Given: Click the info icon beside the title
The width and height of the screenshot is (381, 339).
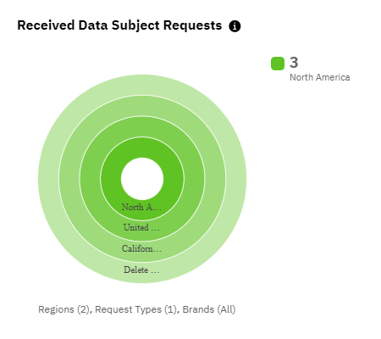Looking at the screenshot, I should pyautogui.click(x=235, y=26).
